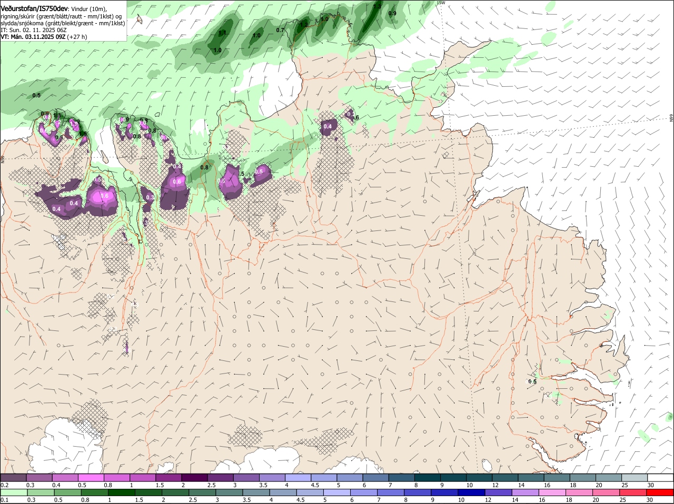This screenshot has width=674, height=504.
Task: Click the 0.5 value in southeast fjords
Action: (x=532, y=381)
